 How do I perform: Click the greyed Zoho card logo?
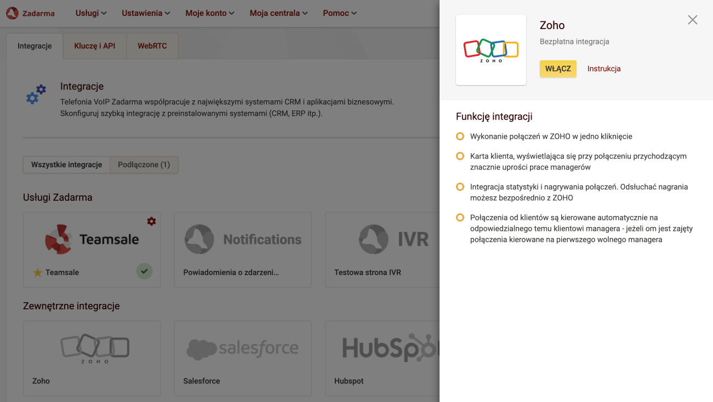pyautogui.click(x=94, y=348)
